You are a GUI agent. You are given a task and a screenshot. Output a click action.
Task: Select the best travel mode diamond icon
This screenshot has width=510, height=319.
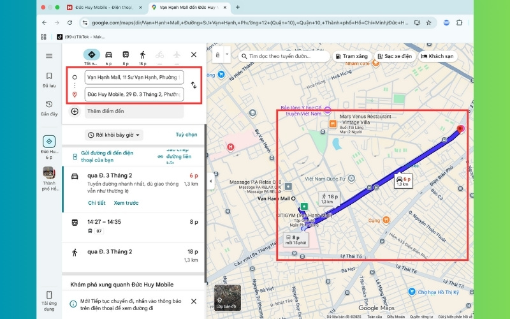(92, 55)
